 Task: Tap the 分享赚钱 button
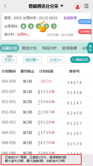click(85, 32)
